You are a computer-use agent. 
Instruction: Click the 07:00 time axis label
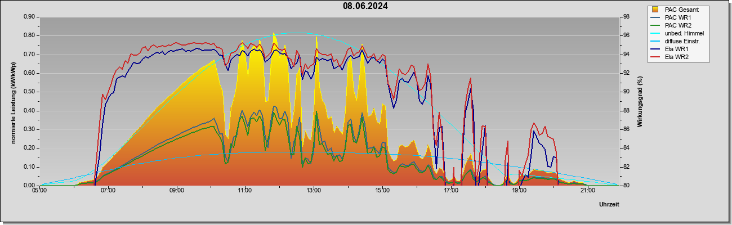tap(108, 191)
